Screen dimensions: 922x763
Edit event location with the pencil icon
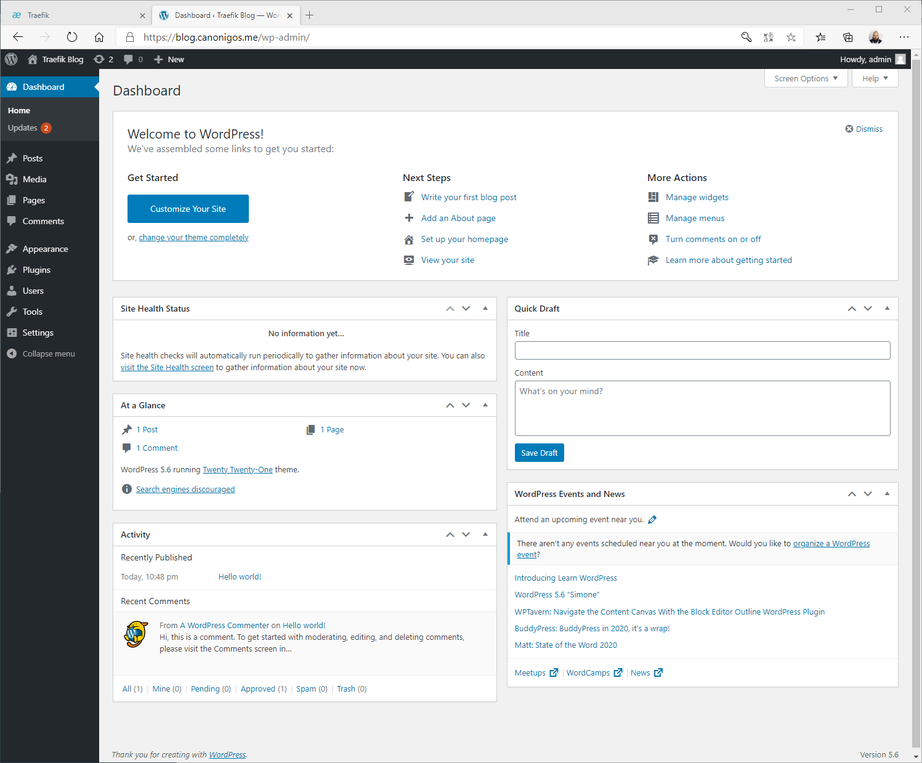(x=653, y=519)
